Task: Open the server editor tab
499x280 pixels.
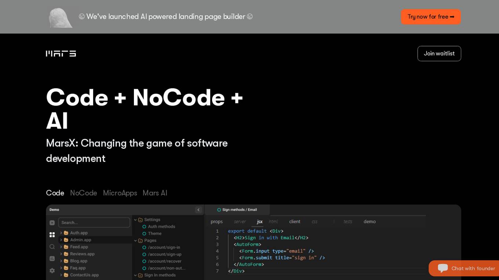Action: [240, 222]
